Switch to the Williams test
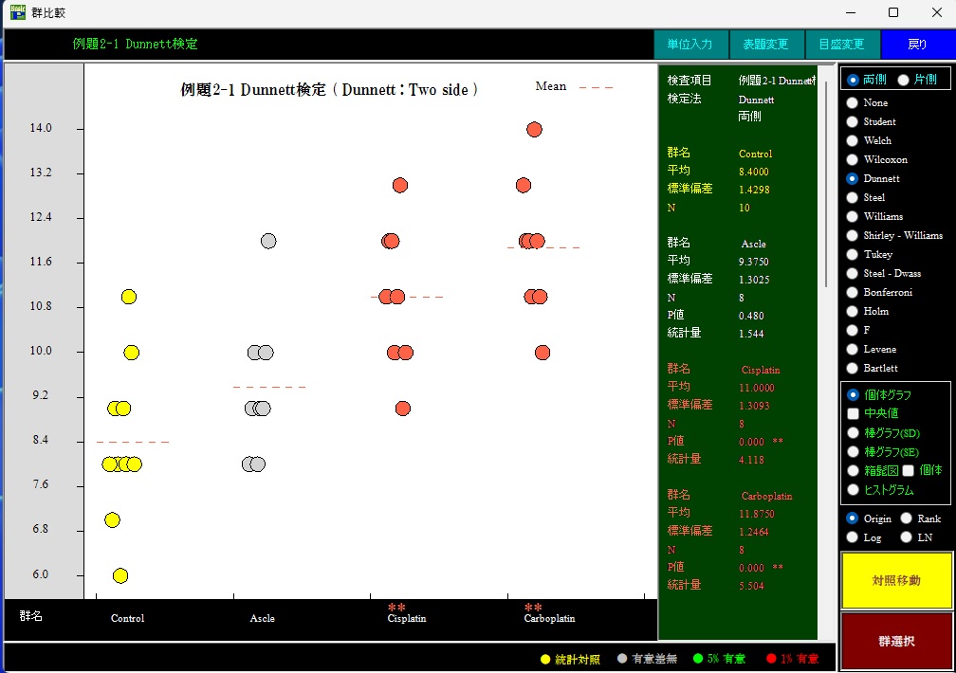956x673 pixels. [x=851, y=216]
